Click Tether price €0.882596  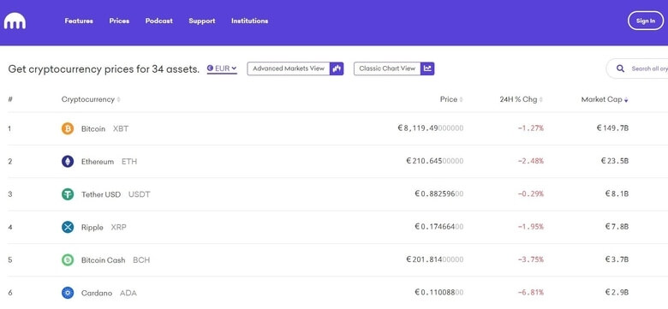tap(438, 194)
